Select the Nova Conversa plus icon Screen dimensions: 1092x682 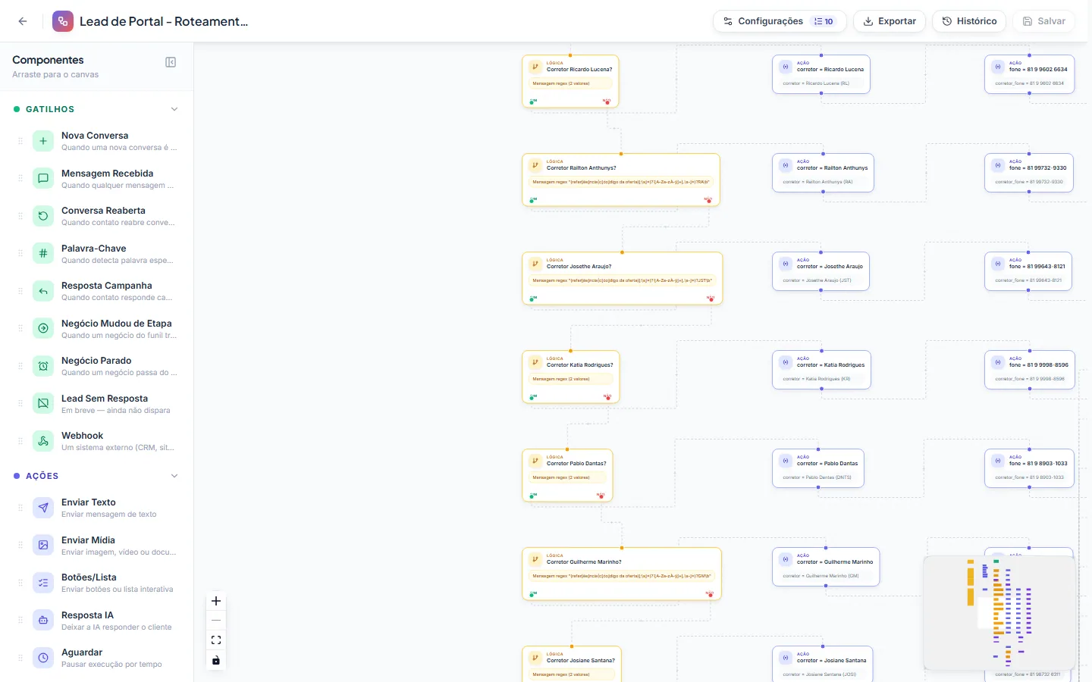coord(43,141)
